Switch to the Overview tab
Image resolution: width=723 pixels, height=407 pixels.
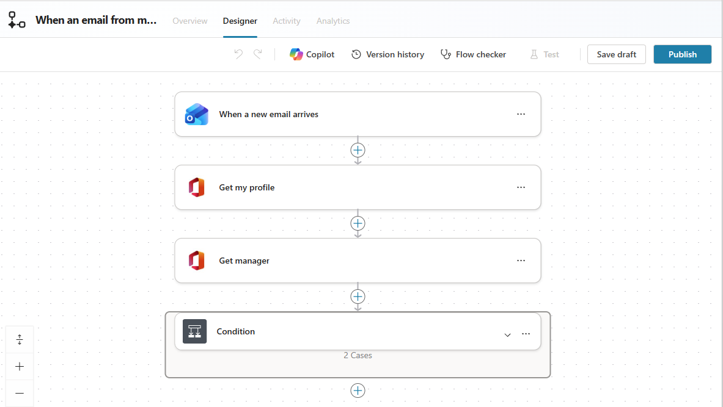[190, 21]
